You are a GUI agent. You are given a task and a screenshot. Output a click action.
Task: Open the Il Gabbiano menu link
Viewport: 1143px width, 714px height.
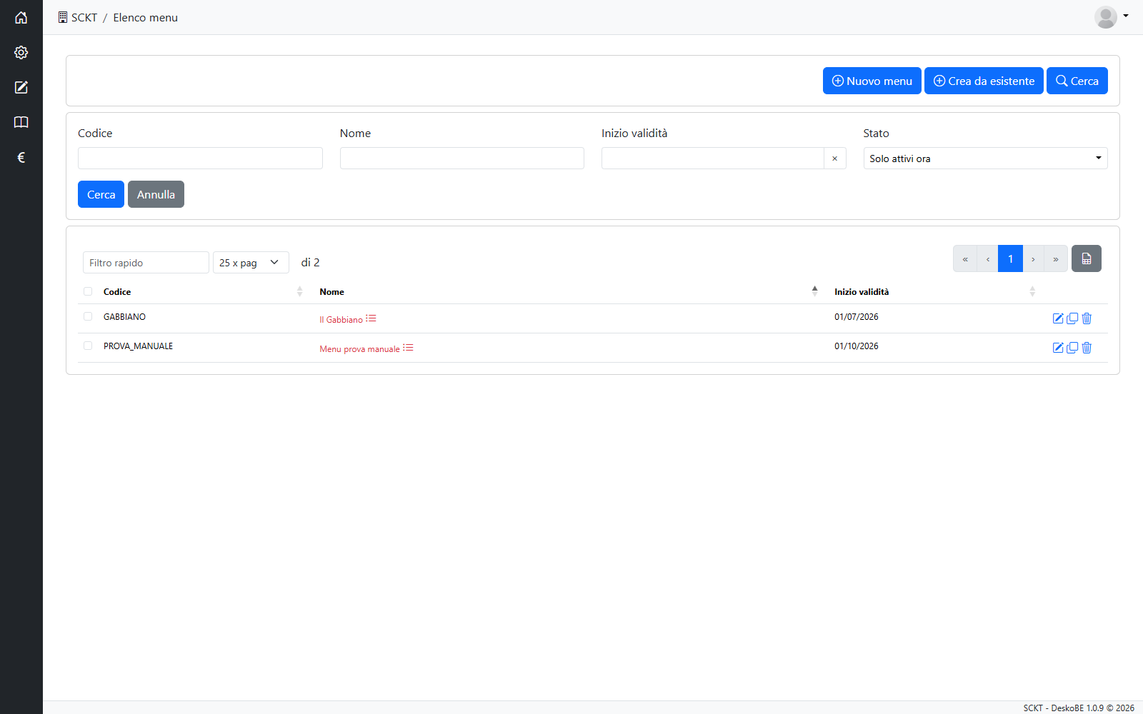[341, 320]
